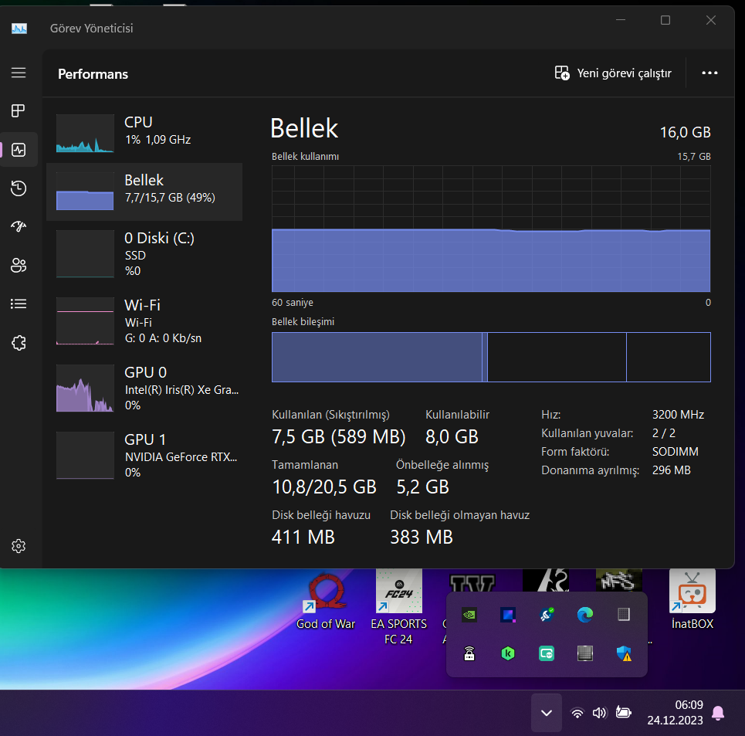Select the 0 Diski (C:) entry
The height and width of the screenshot is (736, 745).
tap(144, 254)
